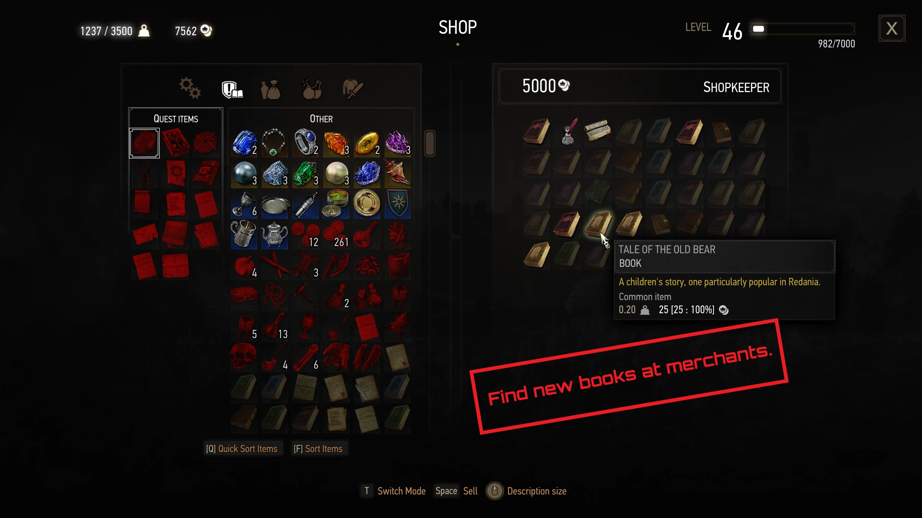
Task: Select the blue sapphire gem item
Action: click(x=244, y=143)
